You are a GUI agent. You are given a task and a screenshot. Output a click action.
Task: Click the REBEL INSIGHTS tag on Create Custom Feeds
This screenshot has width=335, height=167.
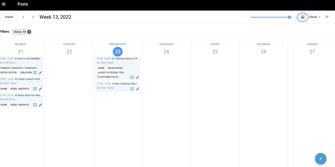click(20, 89)
